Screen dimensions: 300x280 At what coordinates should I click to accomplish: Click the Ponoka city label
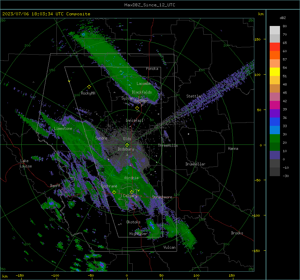(152, 69)
